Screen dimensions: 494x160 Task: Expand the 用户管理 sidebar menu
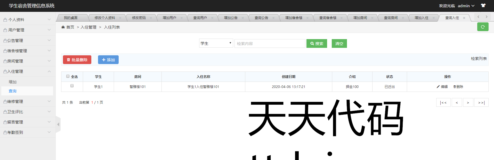pyautogui.click(x=28, y=30)
